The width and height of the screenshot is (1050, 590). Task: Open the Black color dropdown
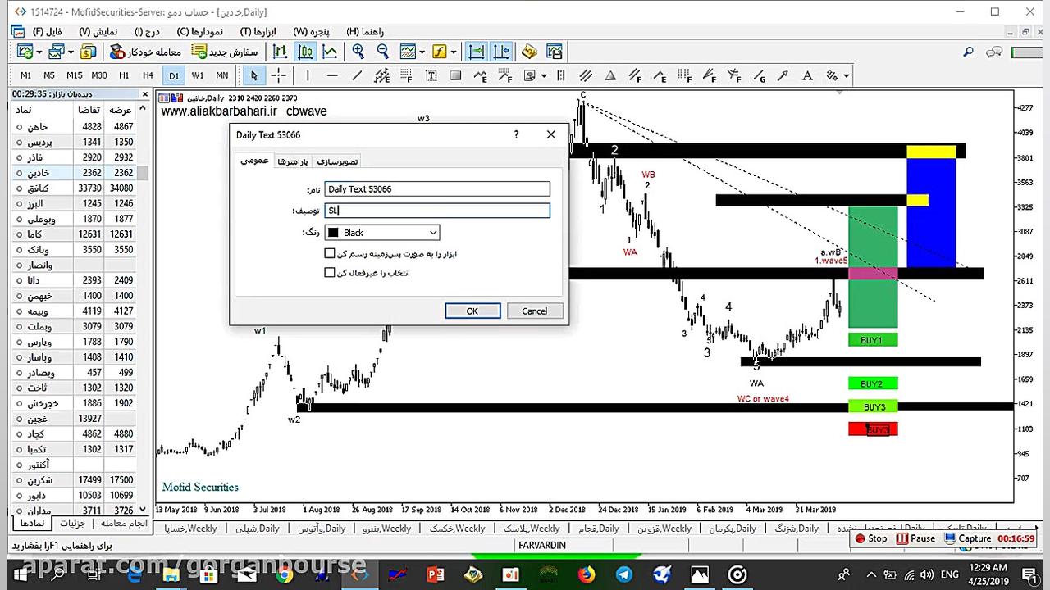(382, 233)
